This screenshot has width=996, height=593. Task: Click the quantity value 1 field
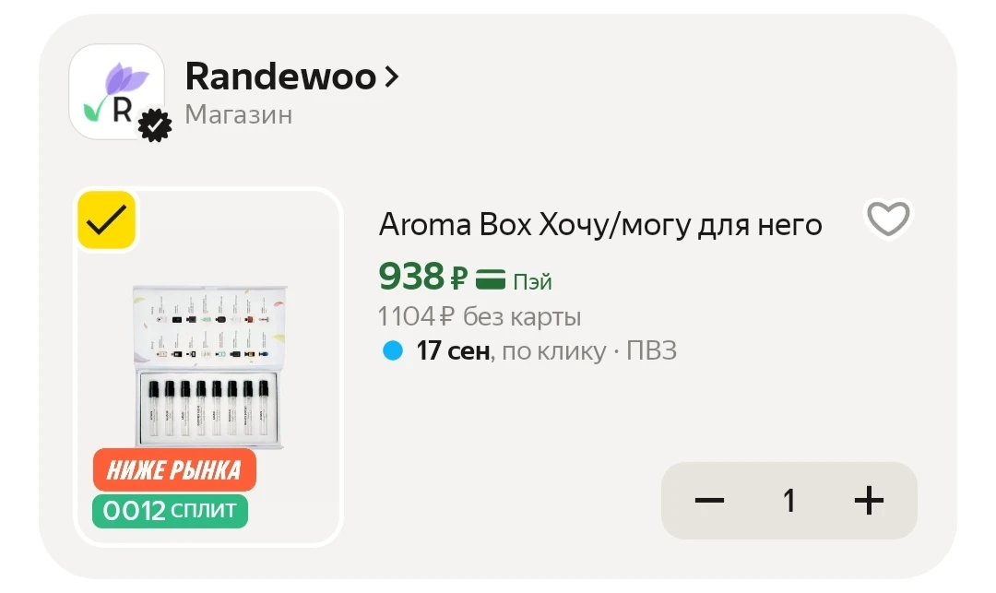point(788,501)
